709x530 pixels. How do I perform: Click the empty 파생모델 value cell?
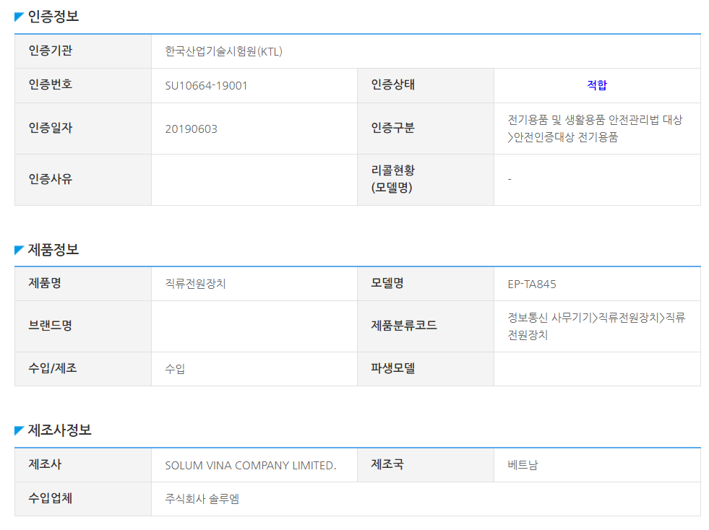596,369
